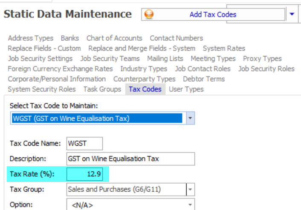Click the orange Add Tax Codes icon

tap(149, 14)
